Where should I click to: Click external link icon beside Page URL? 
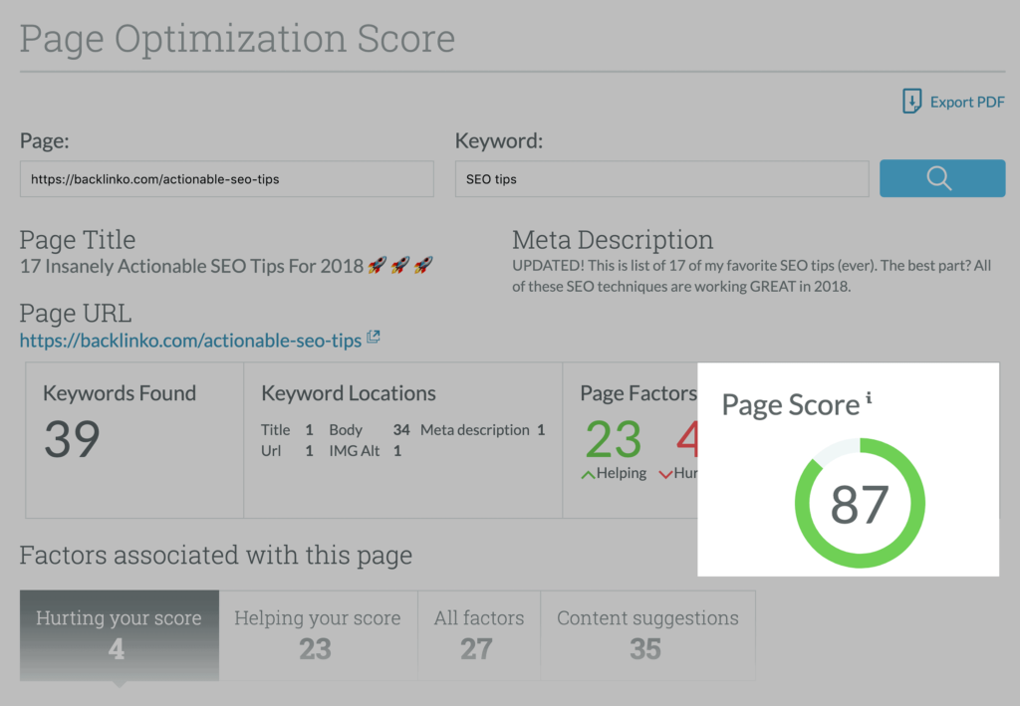pos(374,339)
